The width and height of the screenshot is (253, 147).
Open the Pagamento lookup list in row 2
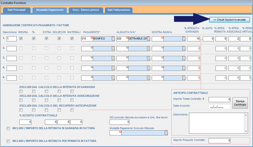click(x=113, y=49)
